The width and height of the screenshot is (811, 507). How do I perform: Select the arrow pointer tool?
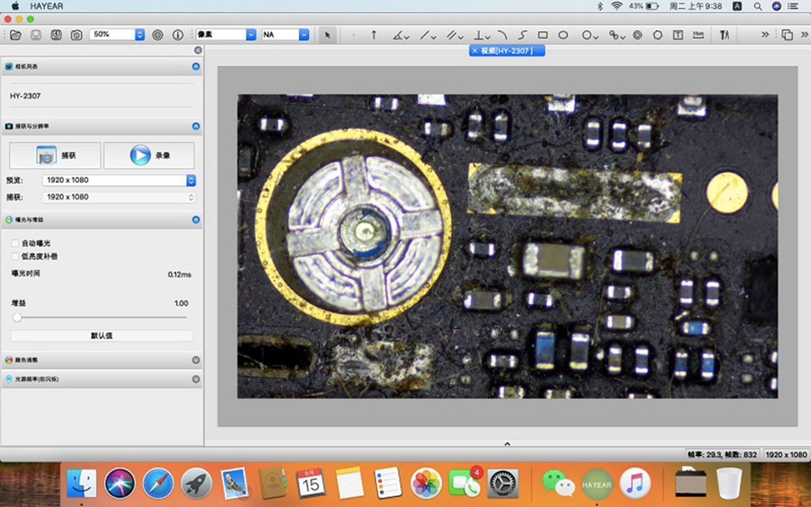328,35
